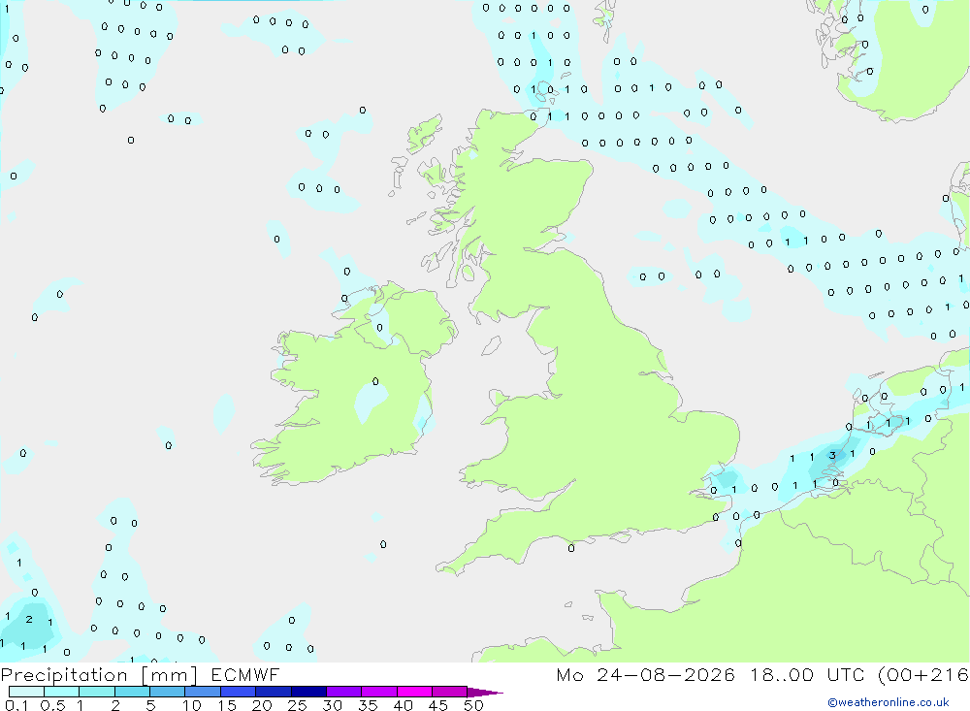This screenshot has height=711, width=970.
Task: Click the 30–35 mm purple legend swatch
Action: [x=344, y=692]
